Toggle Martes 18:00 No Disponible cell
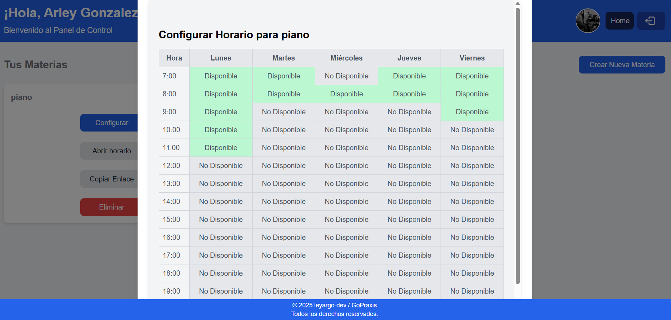The image size is (671, 320). tap(284, 273)
